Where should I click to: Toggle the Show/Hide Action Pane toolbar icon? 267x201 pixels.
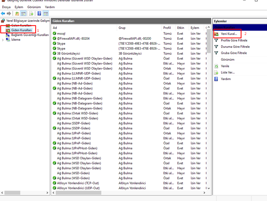[x=46, y=14]
